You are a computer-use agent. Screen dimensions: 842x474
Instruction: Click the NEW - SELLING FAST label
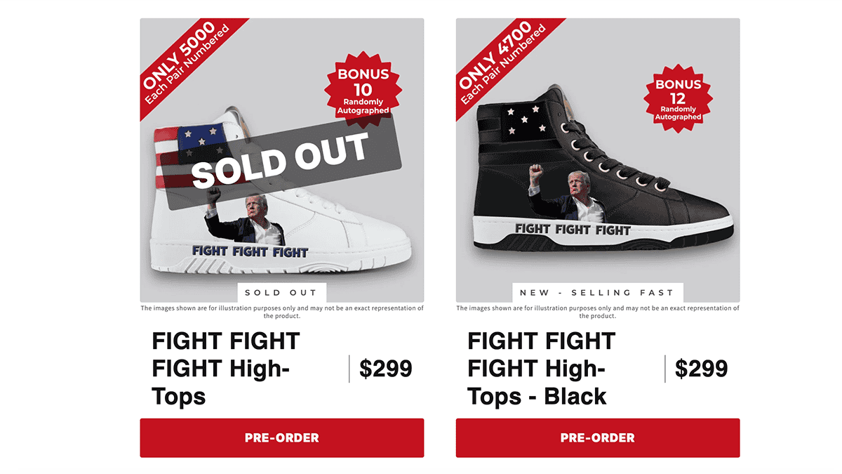596,293
